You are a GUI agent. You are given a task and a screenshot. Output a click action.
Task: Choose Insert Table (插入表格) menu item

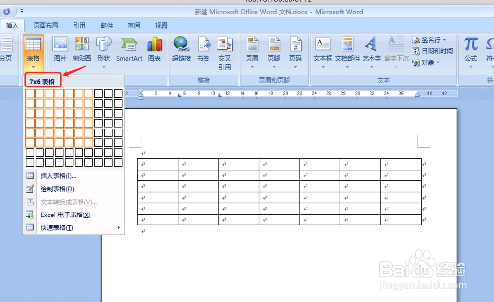coord(74,176)
